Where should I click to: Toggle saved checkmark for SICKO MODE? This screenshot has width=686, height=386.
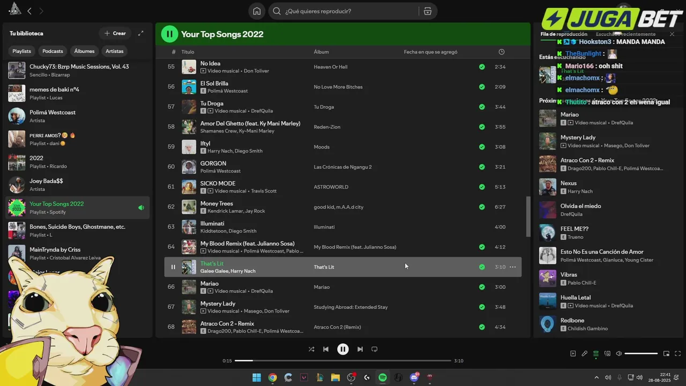pos(482,187)
